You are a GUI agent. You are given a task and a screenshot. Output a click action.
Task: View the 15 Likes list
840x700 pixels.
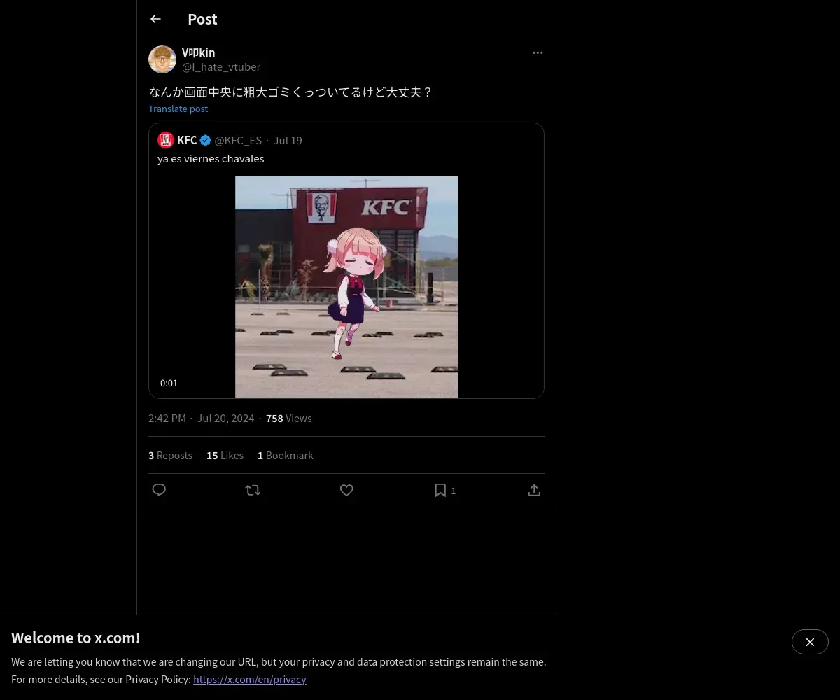pos(225,455)
